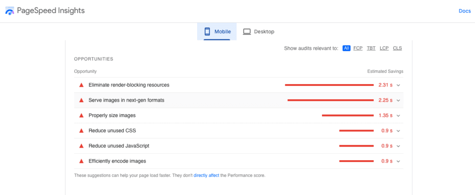This screenshot has width=475, height=195.
Task: Switch to the Desktop tab
Action: 259,32
